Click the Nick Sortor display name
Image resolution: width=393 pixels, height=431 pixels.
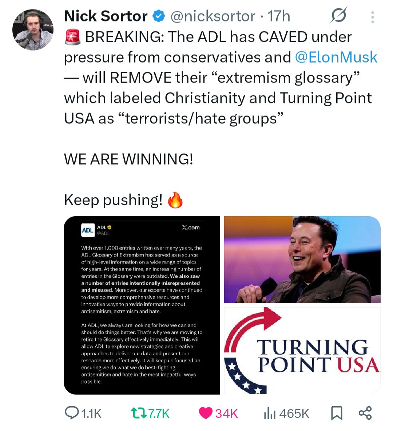pos(106,16)
